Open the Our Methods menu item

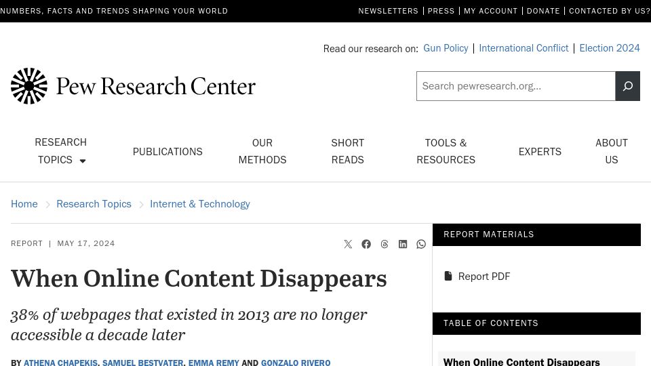point(262,151)
